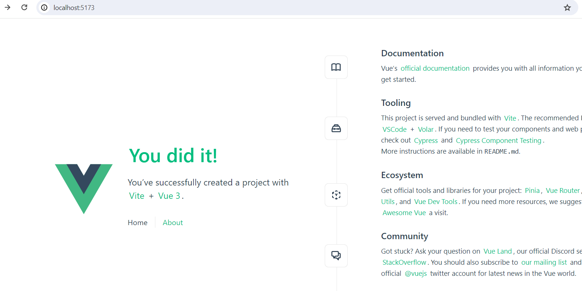Click the Tooling toolbox icon
582x291 pixels.
pos(336,128)
